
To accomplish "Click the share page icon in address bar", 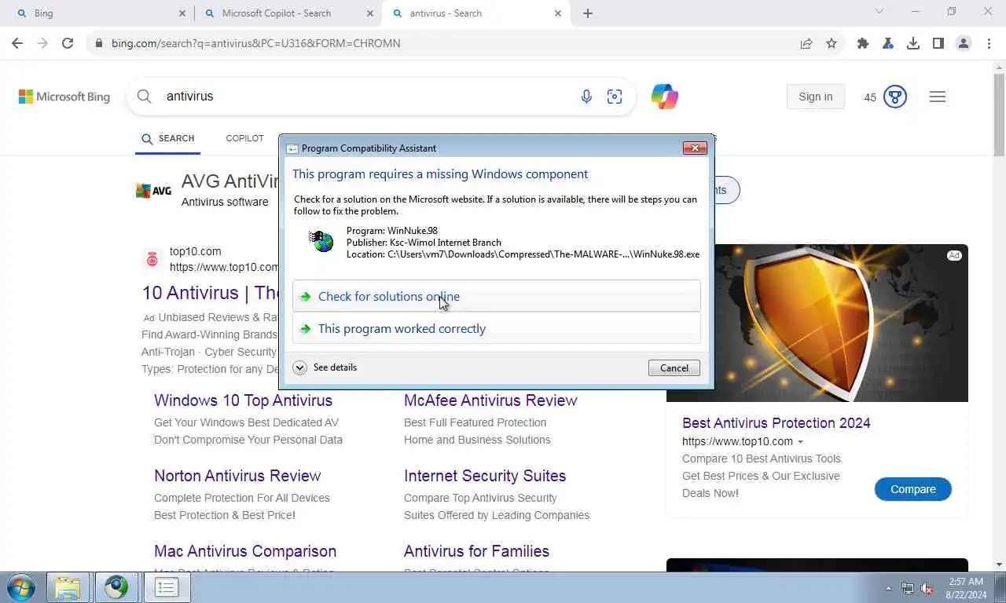I will (x=806, y=43).
